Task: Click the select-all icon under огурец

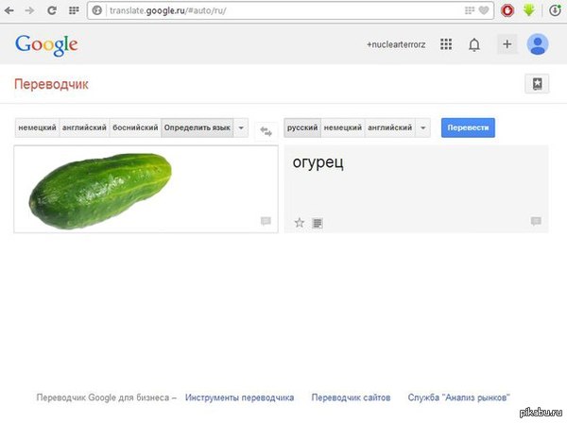Action: click(318, 223)
